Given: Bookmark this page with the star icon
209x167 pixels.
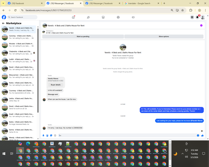Looking at the screenshot, I should click(x=183, y=10).
